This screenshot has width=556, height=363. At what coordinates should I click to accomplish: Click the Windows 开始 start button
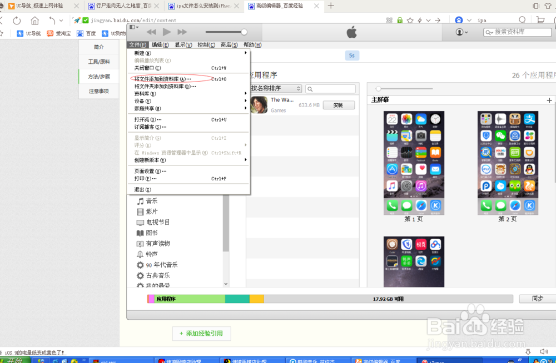(x=15, y=360)
